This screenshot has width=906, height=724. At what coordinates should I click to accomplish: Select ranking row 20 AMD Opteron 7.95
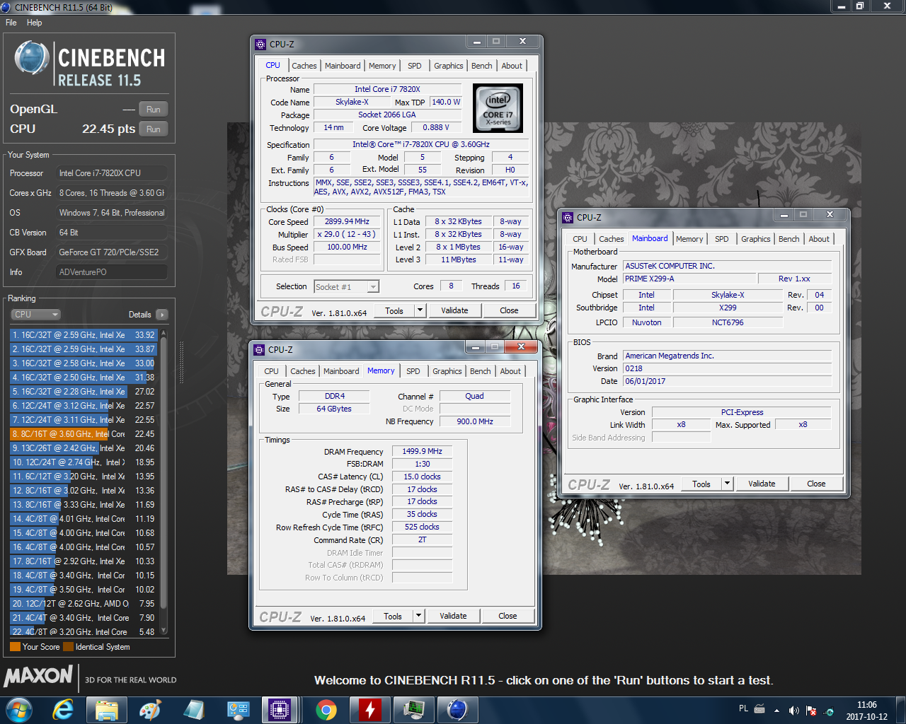click(83, 604)
